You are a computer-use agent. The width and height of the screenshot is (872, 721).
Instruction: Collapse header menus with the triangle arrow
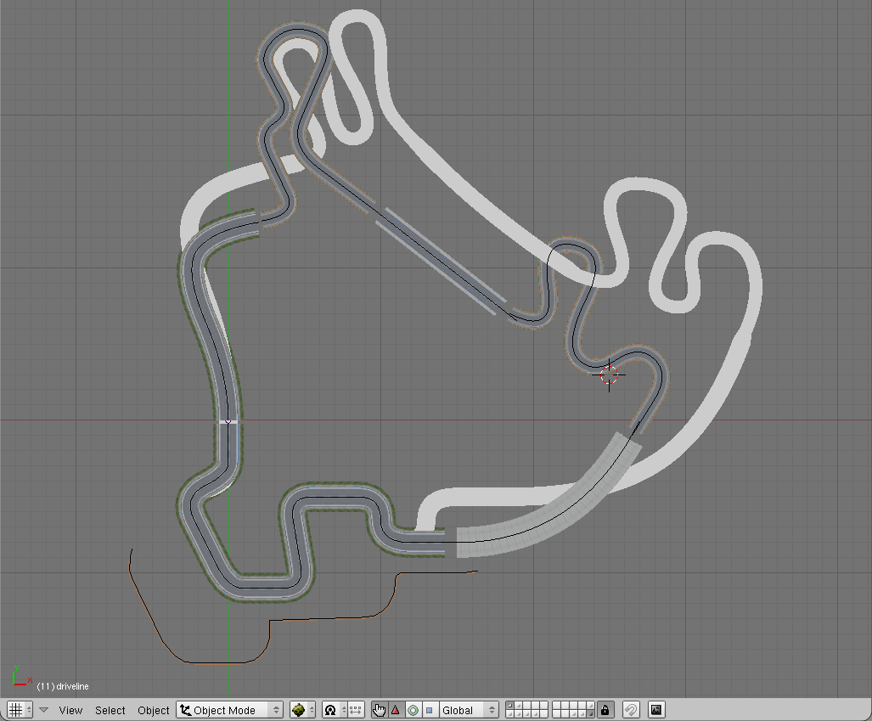pos(43,710)
